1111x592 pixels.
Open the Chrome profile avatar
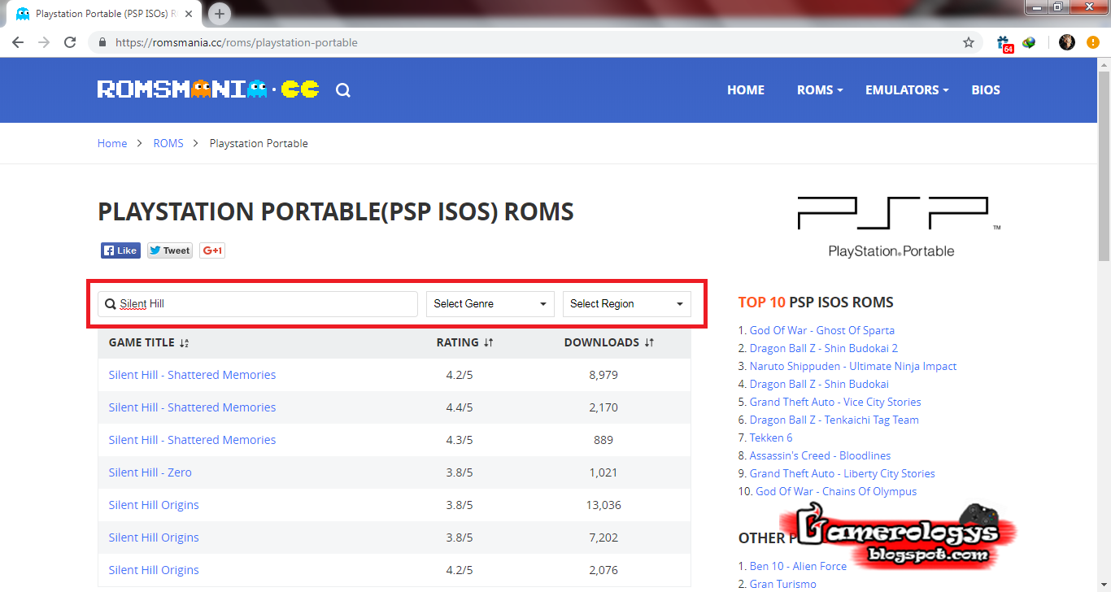[x=1067, y=42]
